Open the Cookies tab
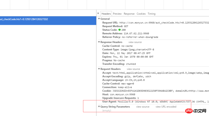Viewport: 209px width, 116px height. [x=141, y=14]
